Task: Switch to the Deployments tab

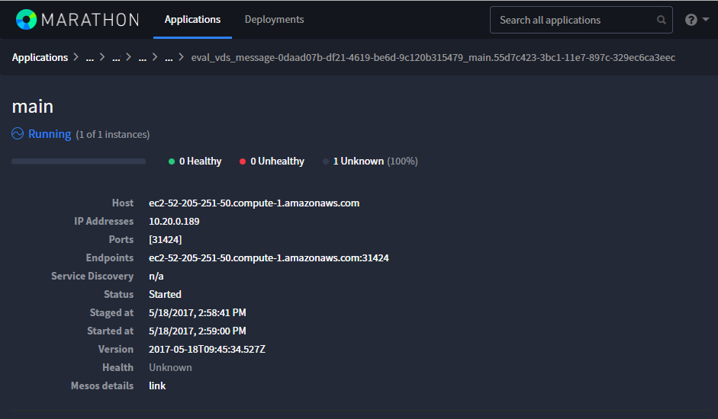Action: (274, 20)
